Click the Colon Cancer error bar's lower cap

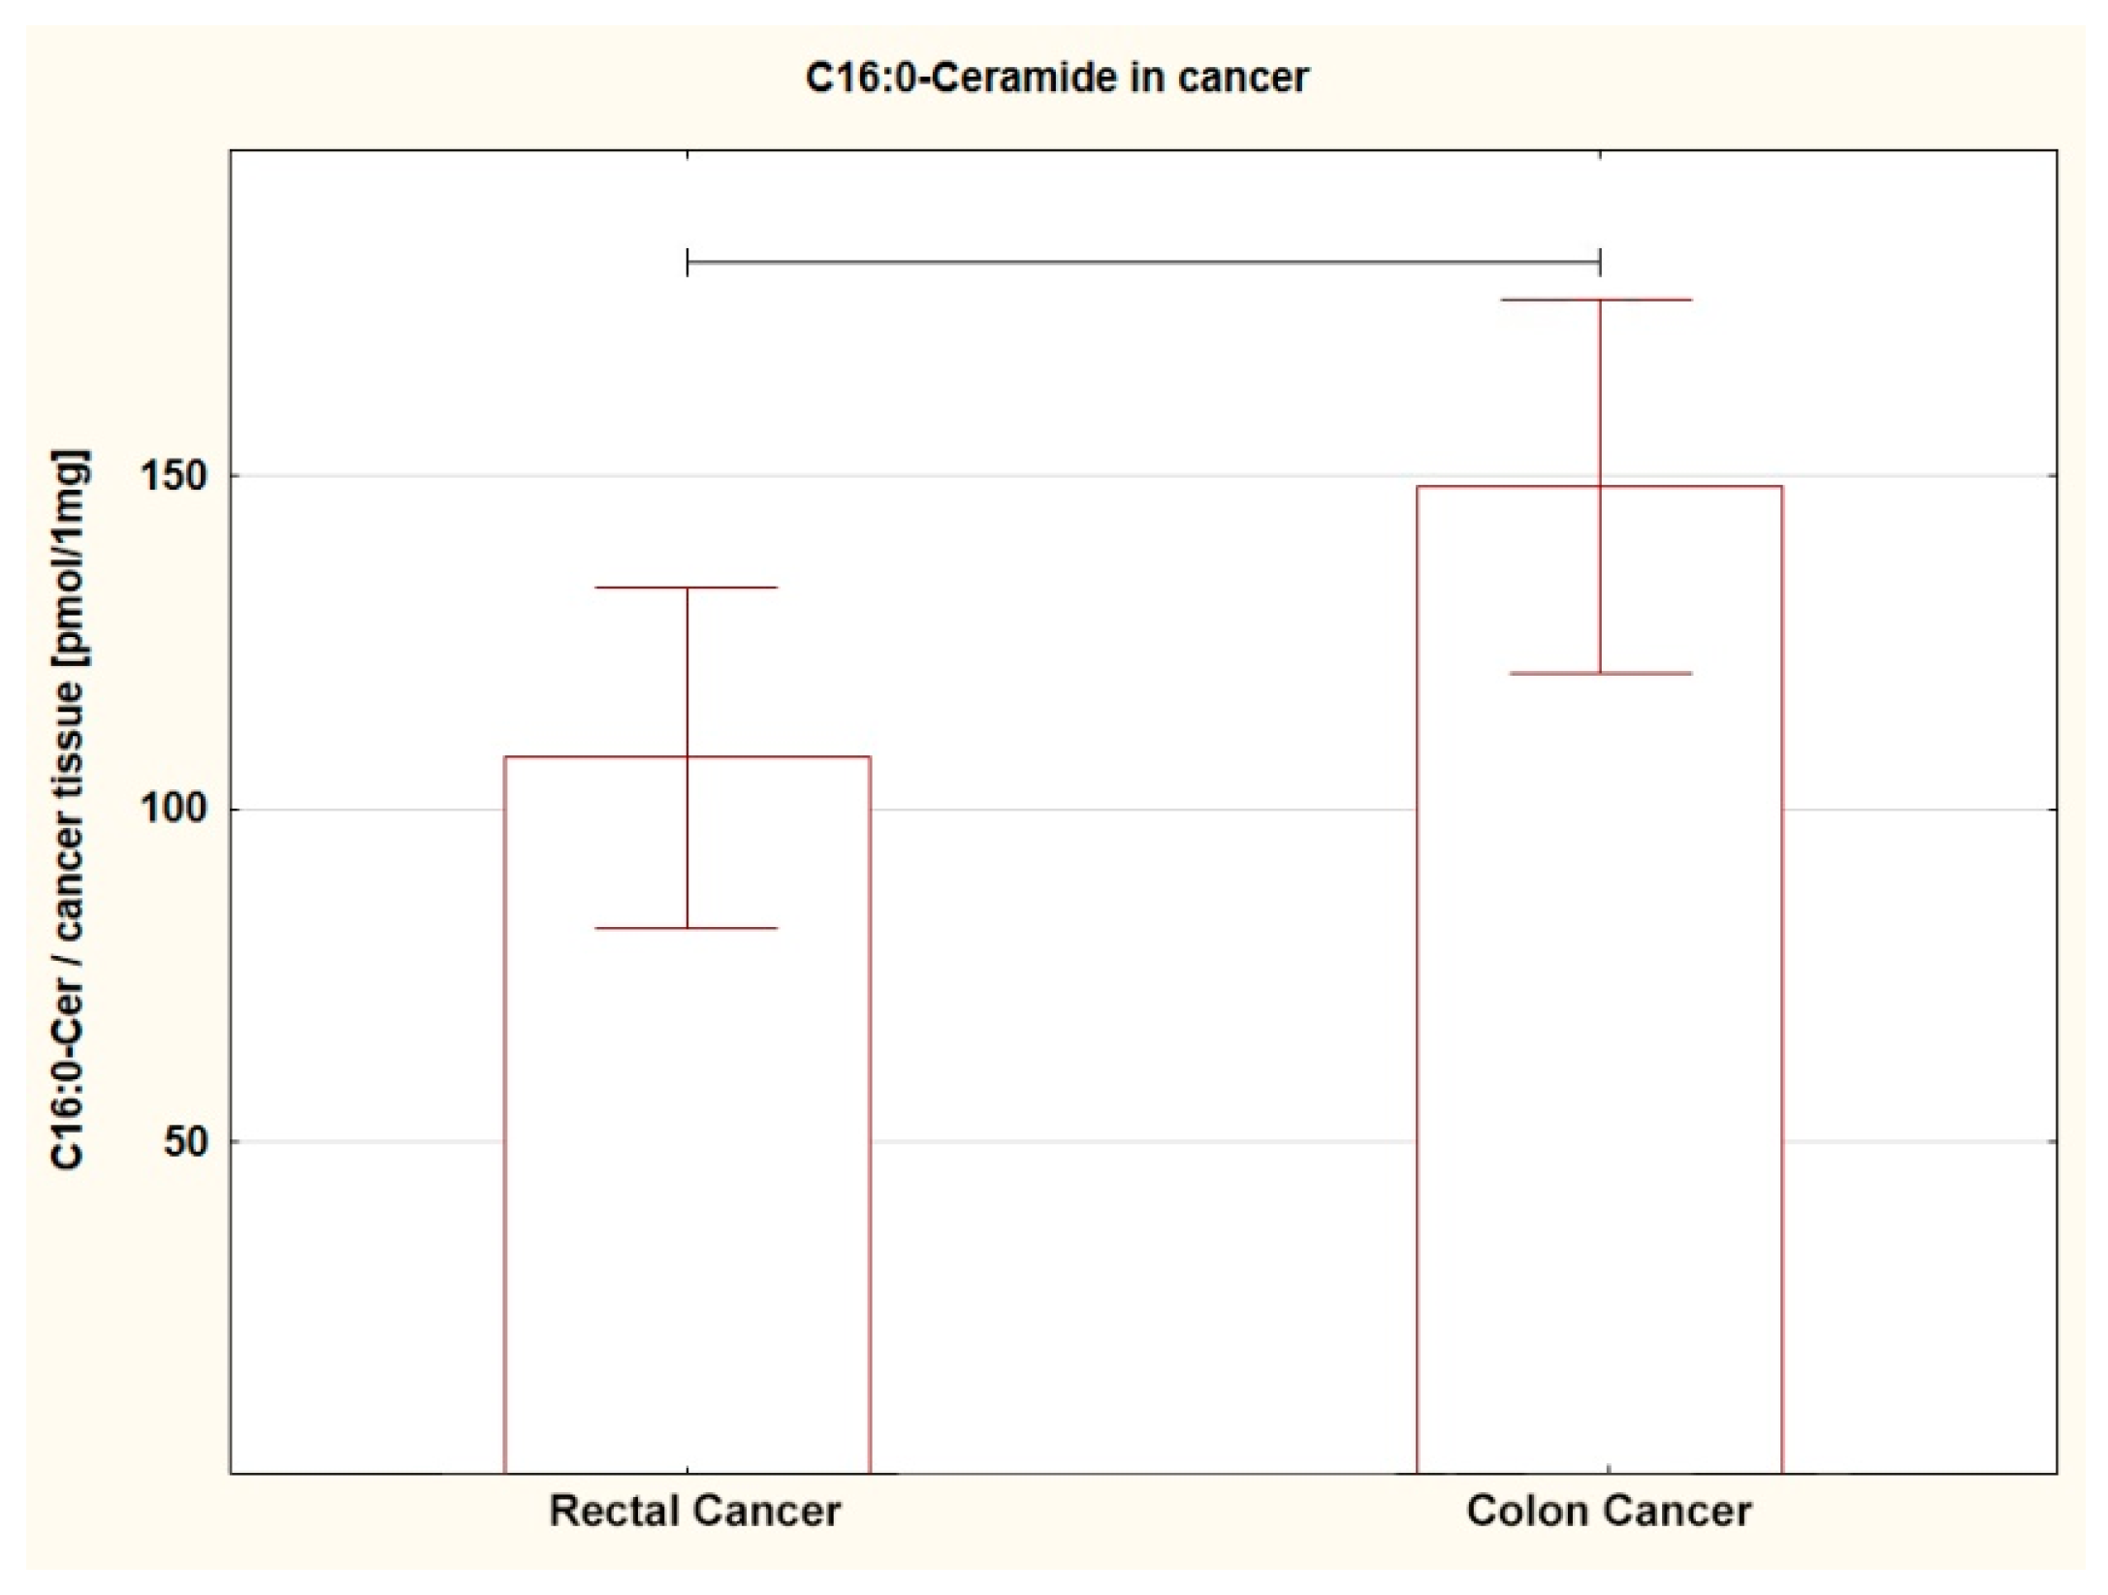coord(1597,673)
